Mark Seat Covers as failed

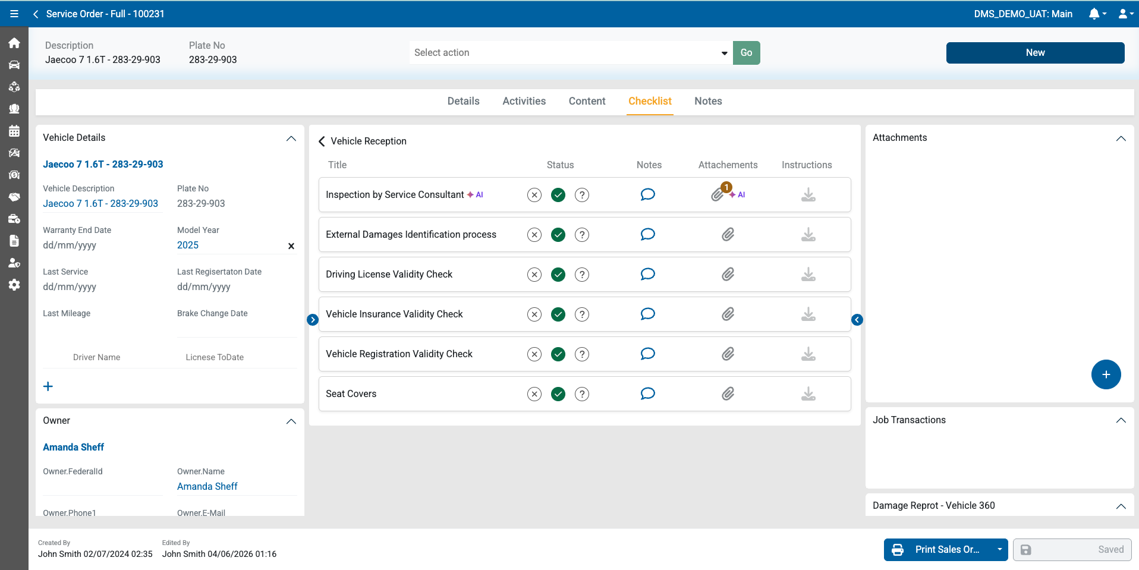point(534,393)
